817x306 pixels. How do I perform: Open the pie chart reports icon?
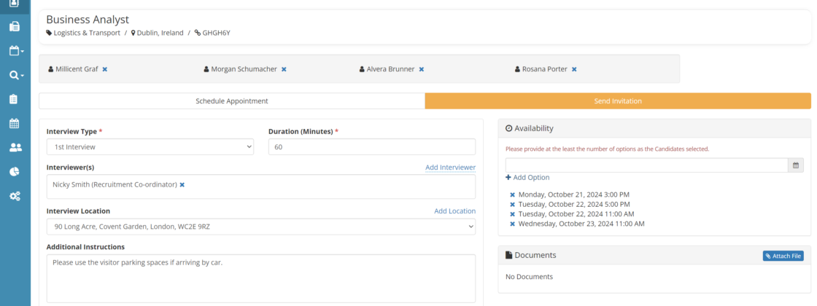pyautogui.click(x=15, y=171)
